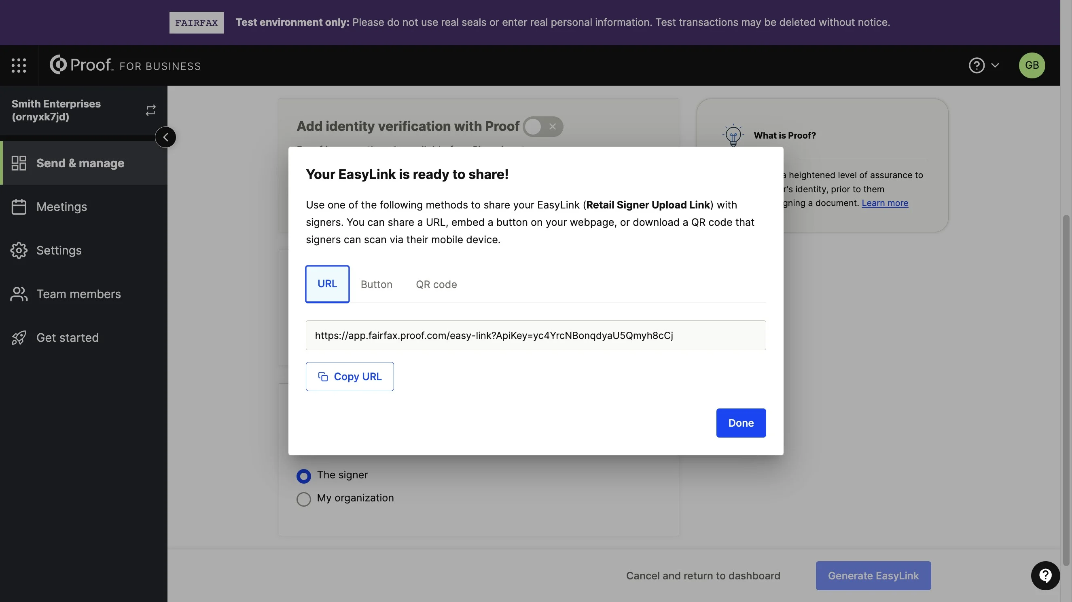Click the Proof for Business logo

coord(125,65)
